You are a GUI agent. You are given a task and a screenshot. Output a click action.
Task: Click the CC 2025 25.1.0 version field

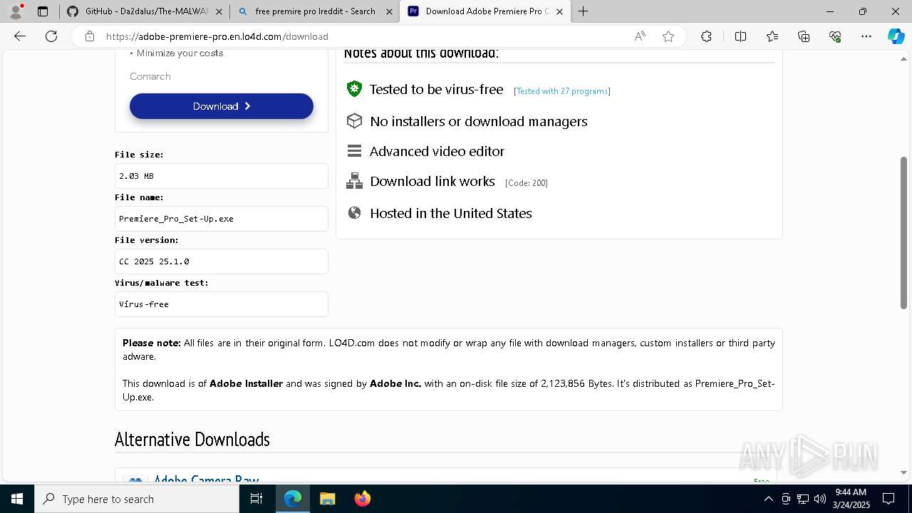click(x=222, y=261)
